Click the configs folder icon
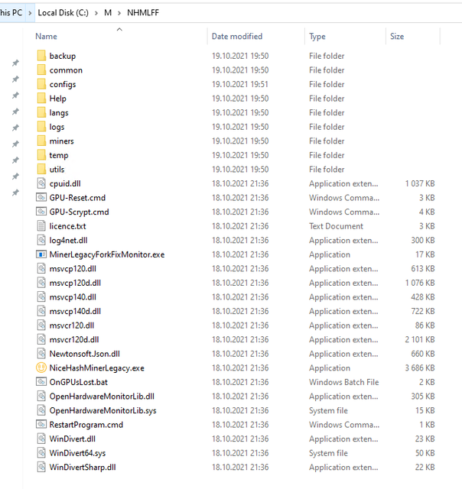This screenshot has width=462, height=489. pyautogui.click(x=41, y=84)
